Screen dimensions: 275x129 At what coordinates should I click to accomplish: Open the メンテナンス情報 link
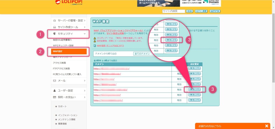pos(67,119)
